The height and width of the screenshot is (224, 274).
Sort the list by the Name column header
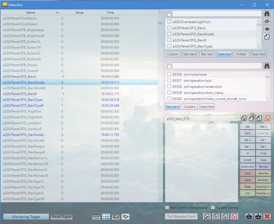click(31, 13)
